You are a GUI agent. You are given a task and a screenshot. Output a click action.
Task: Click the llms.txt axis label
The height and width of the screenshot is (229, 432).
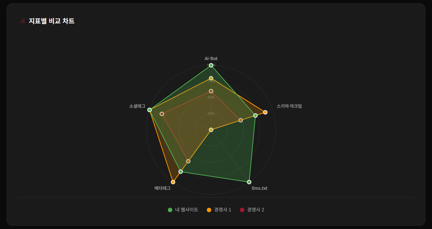pos(259,188)
